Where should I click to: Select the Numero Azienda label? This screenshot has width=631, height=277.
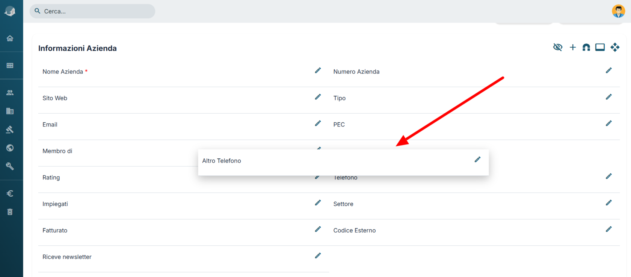356,72
